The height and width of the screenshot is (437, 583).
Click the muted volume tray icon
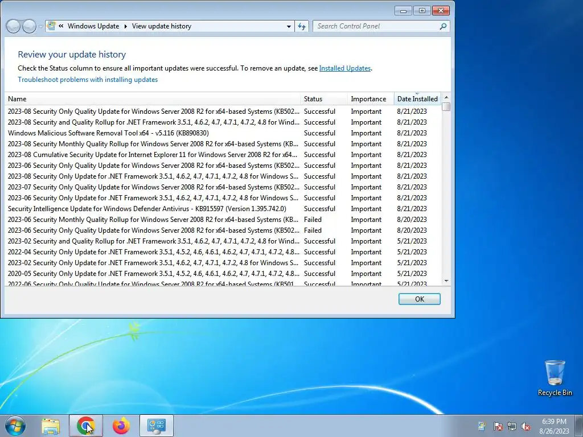coord(525,426)
